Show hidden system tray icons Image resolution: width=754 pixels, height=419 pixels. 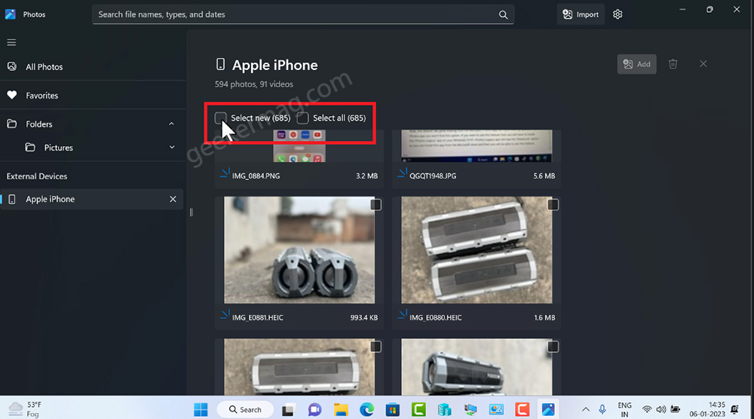(586, 409)
